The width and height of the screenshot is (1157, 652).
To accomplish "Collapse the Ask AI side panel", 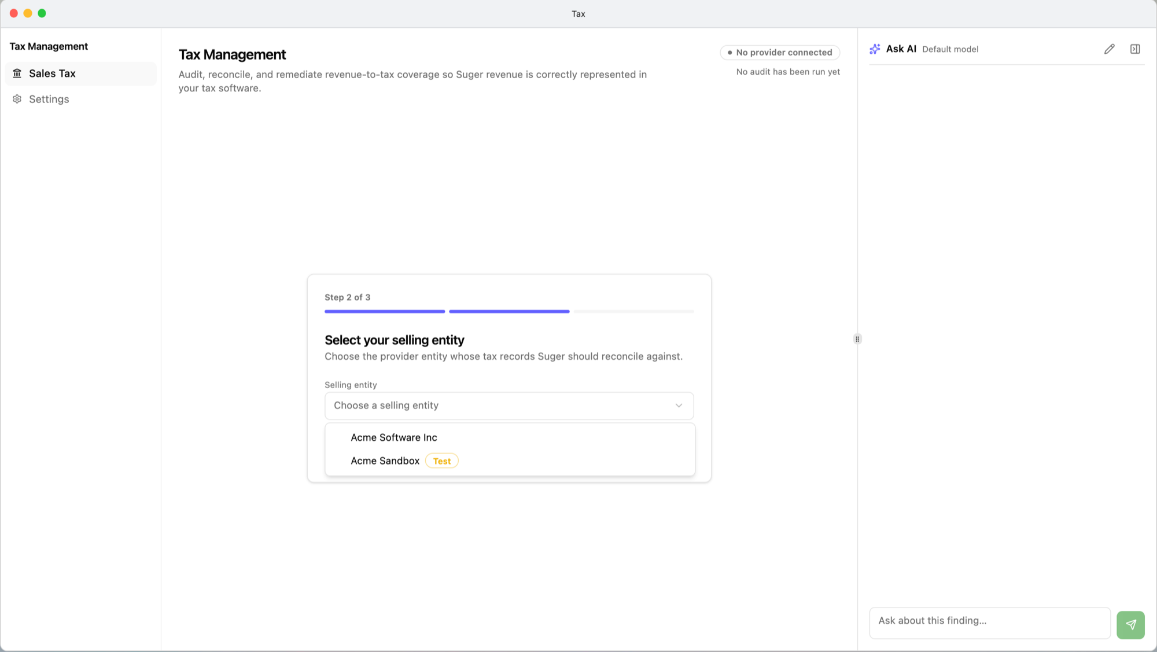I will click(x=1135, y=49).
